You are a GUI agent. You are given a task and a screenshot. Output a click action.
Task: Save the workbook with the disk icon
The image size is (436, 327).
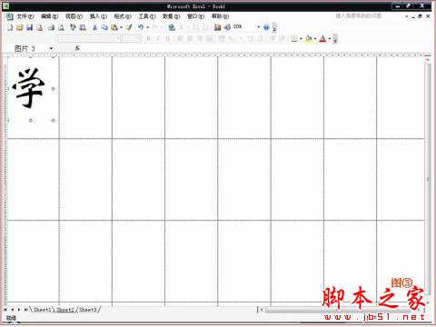click(x=30, y=27)
